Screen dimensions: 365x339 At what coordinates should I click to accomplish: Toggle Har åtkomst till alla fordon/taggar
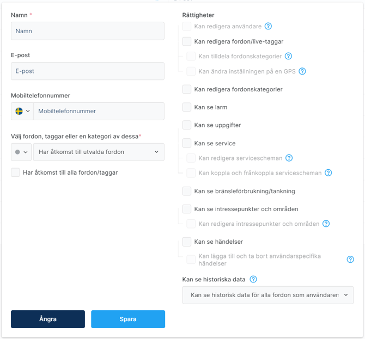point(16,172)
